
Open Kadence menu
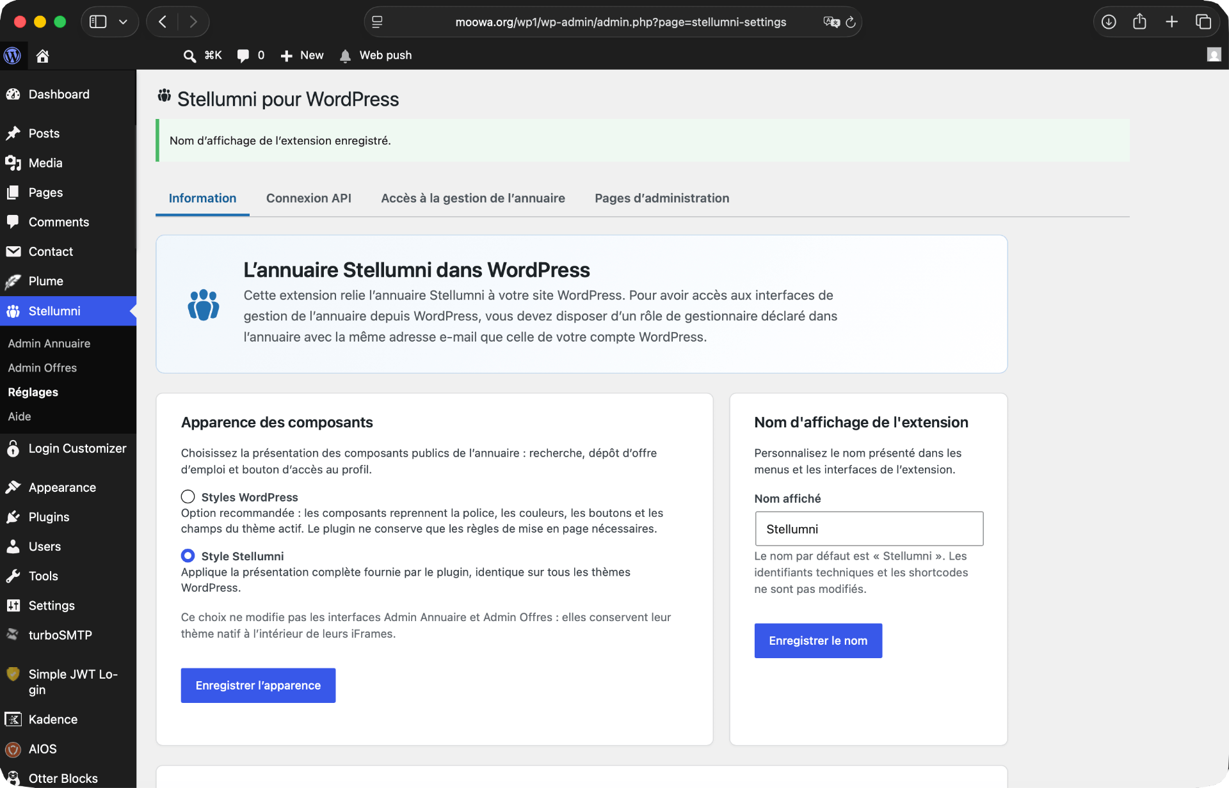point(68,719)
